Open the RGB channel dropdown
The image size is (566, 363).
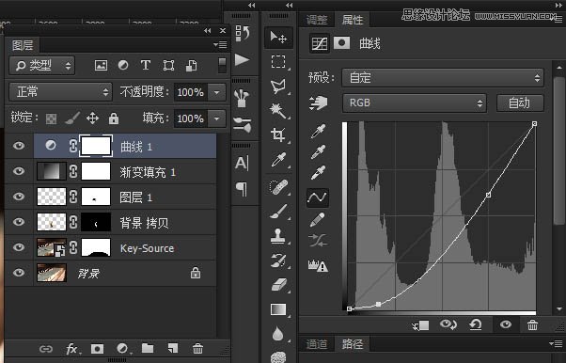[x=415, y=103]
